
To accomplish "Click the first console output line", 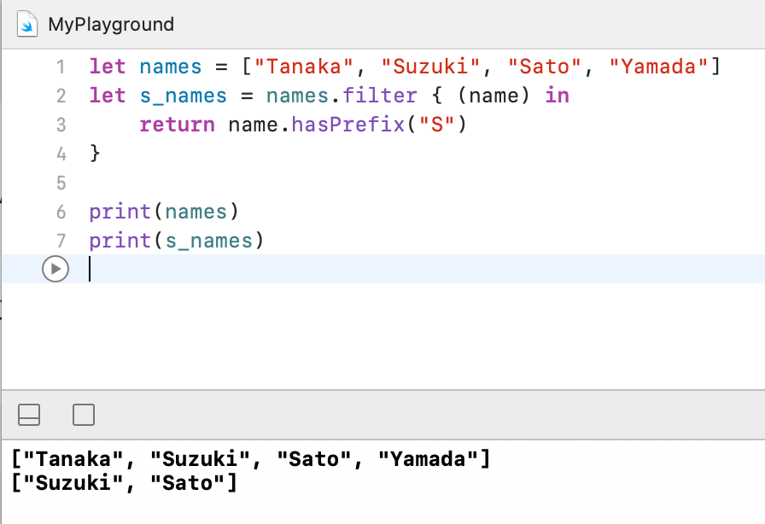I will coord(250,460).
